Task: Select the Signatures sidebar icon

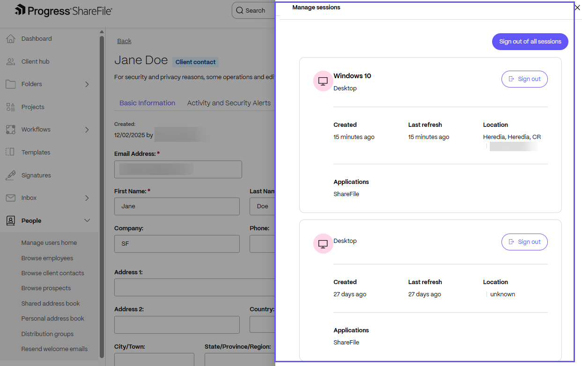Action: click(10, 175)
